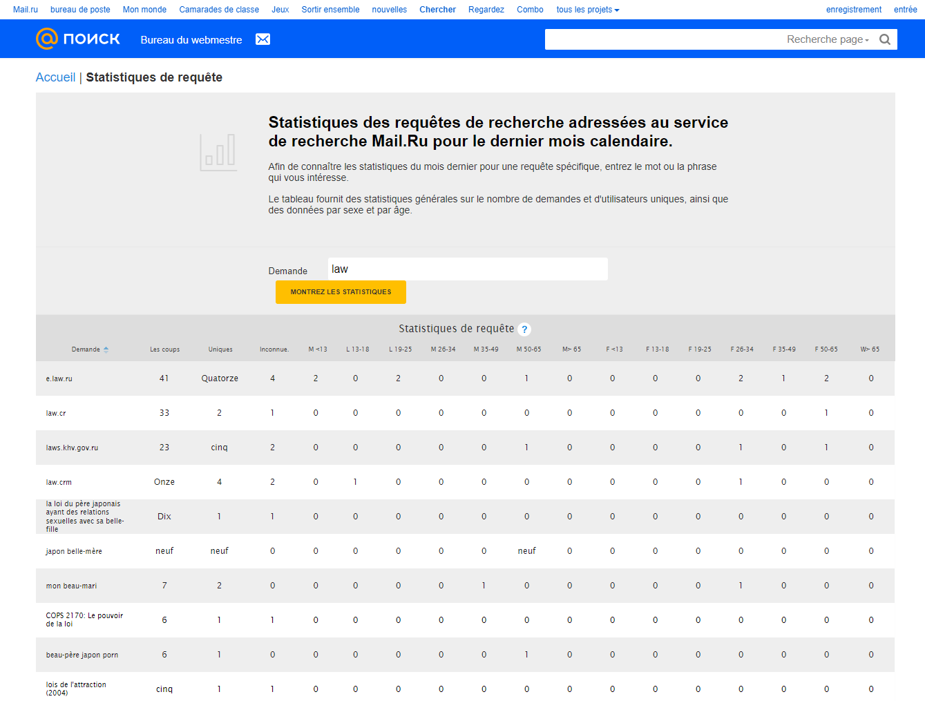
Task: Click hits value 33 for law.cr
Action: pyautogui.click(x=164, y=413)
